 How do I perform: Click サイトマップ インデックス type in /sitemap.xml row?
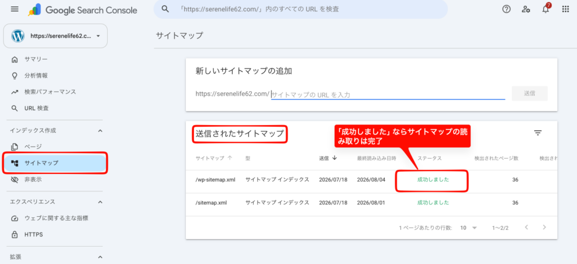coord(277,203)
